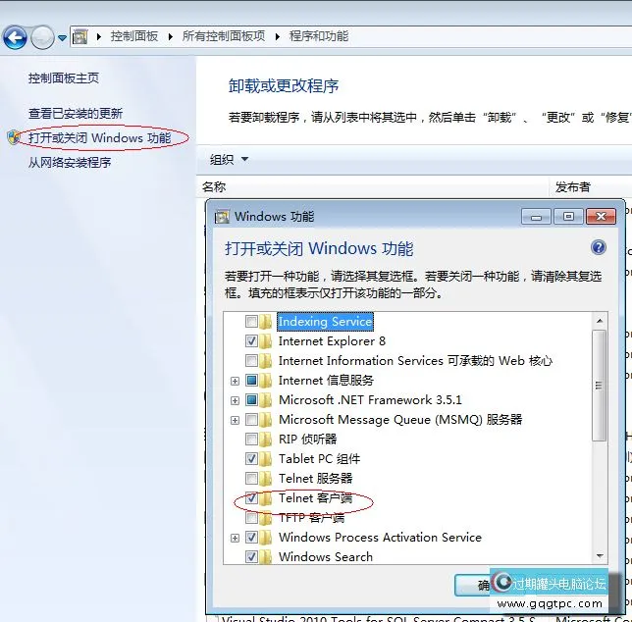Select the Internet Explorer 8 label
This screenshot has height=622, width=632.
click(x=332, y=341)
